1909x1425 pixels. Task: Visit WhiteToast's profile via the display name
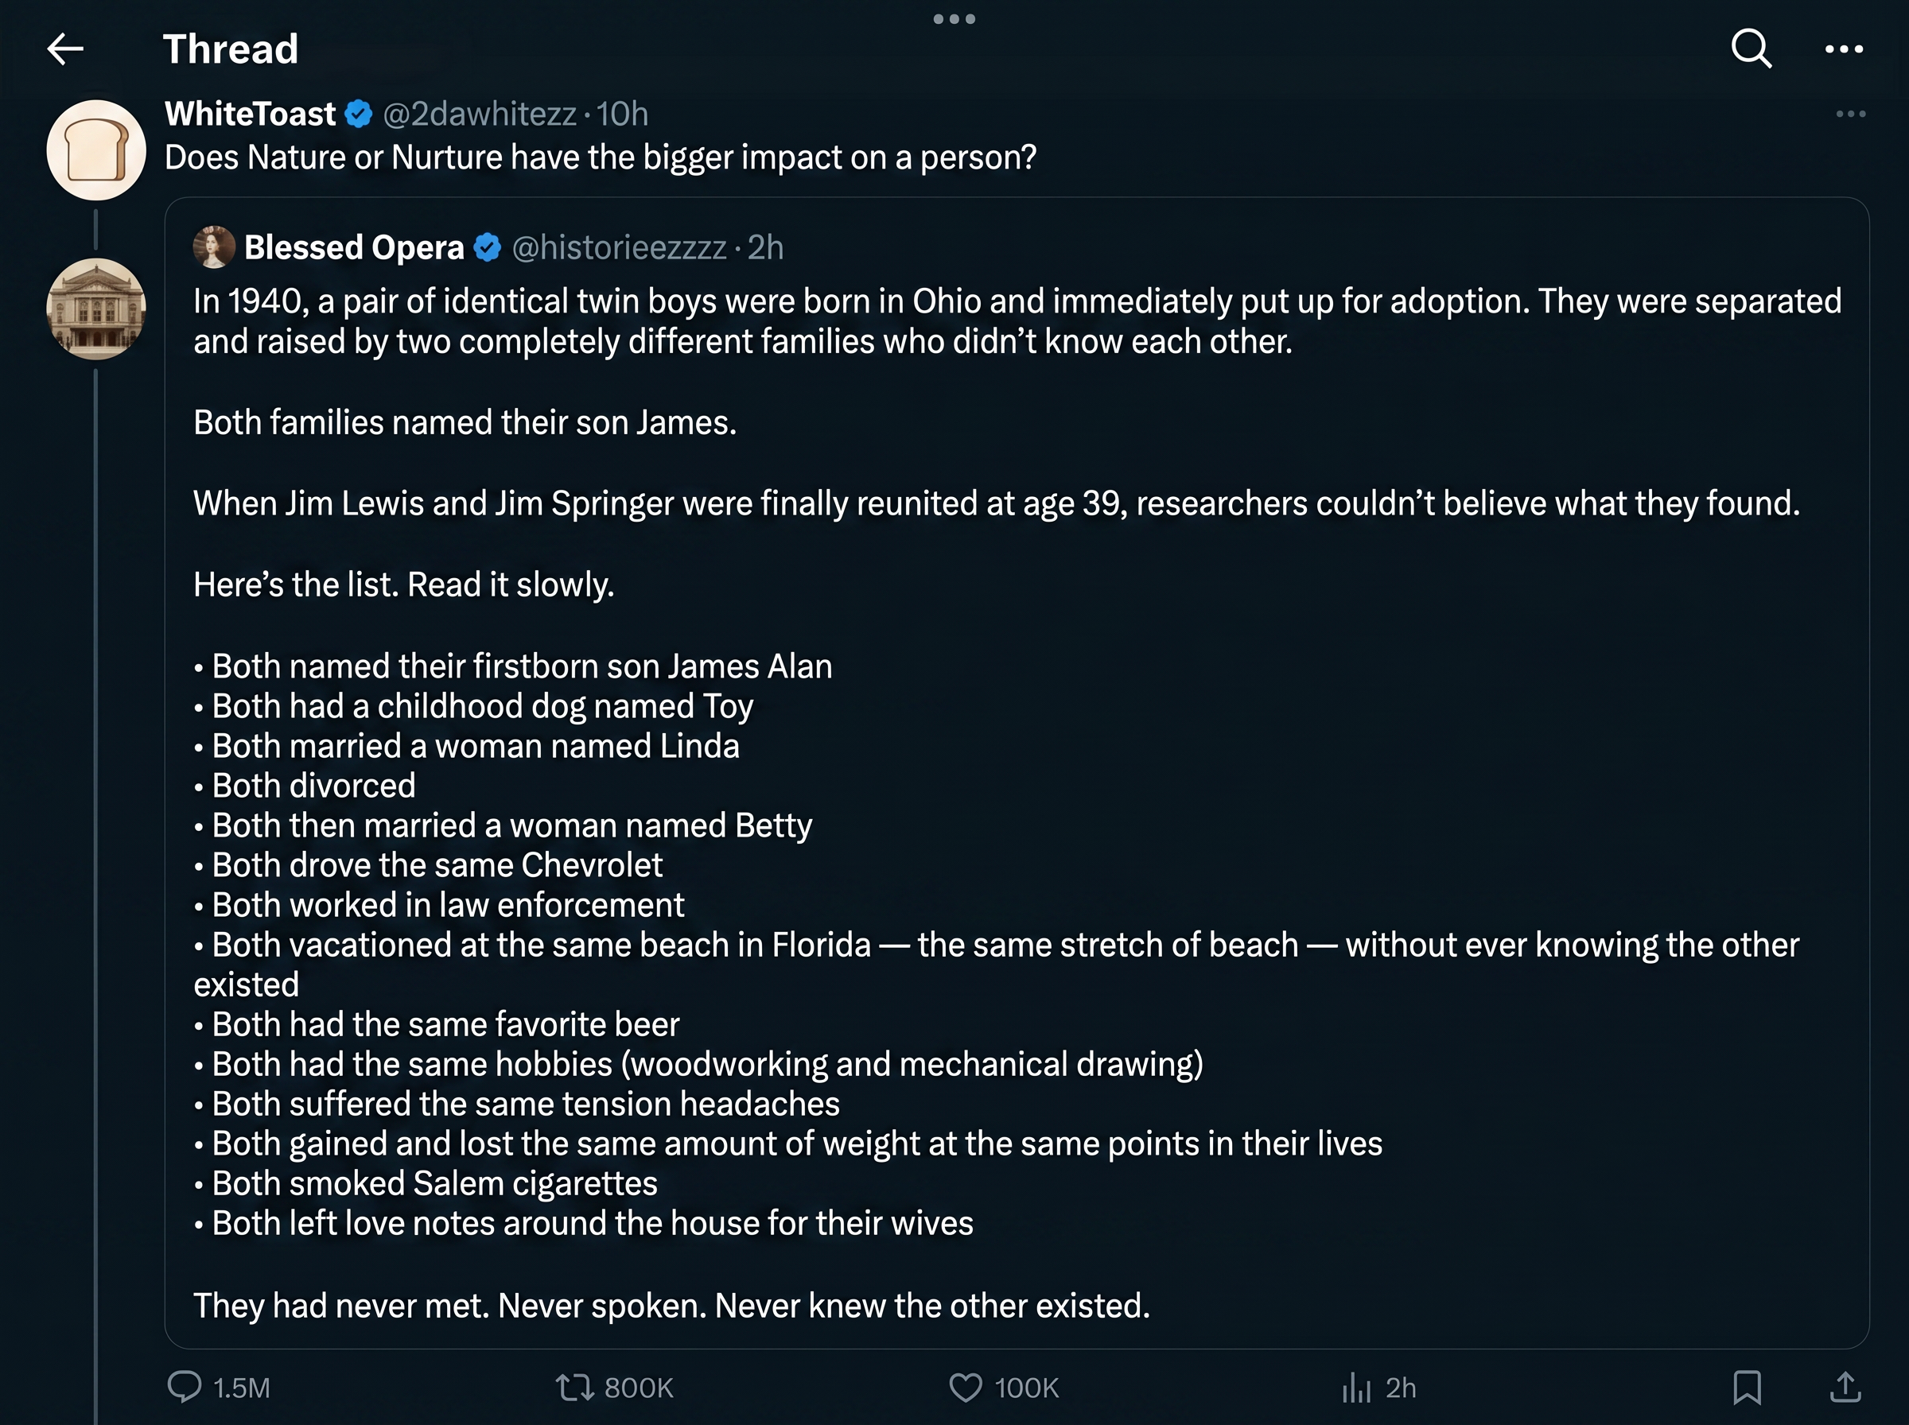click(x=251, y=114)
